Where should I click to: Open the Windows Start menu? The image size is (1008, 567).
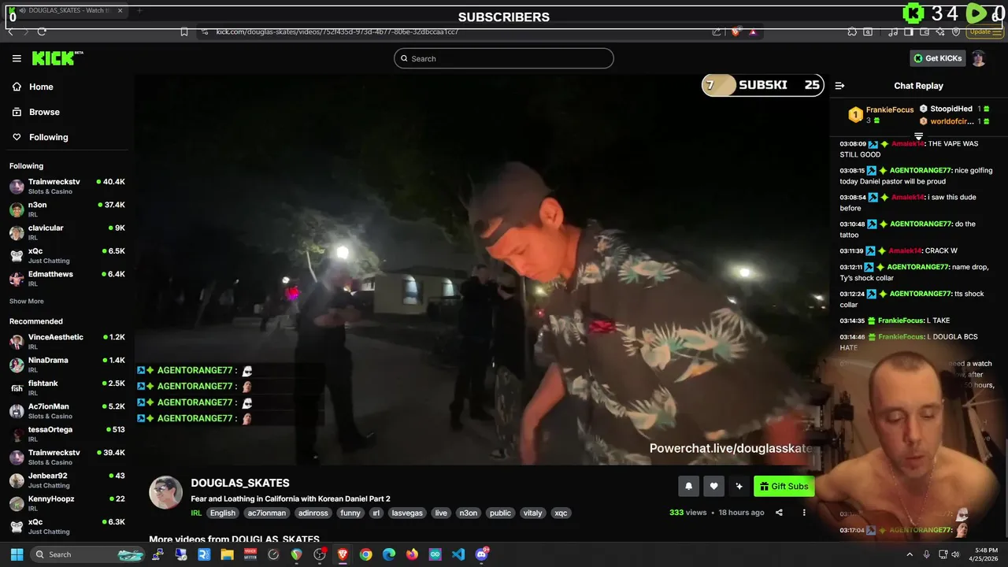tap(17, 554)
